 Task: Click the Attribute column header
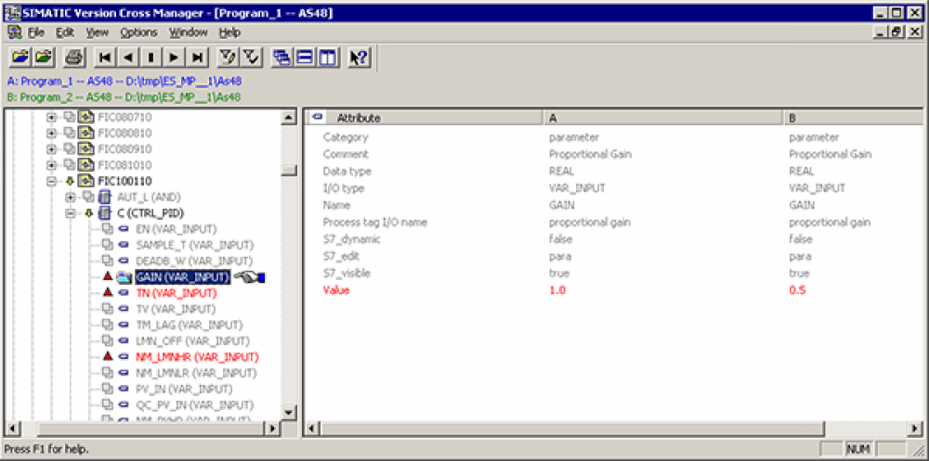pos(425,118)
